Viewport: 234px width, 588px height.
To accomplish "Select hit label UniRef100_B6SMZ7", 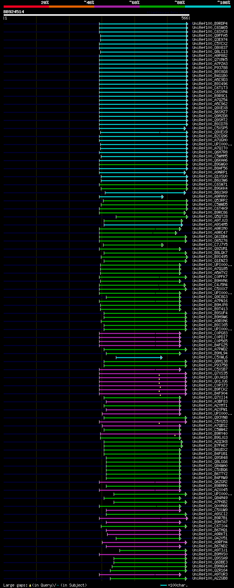I will (x=210, y=112).
